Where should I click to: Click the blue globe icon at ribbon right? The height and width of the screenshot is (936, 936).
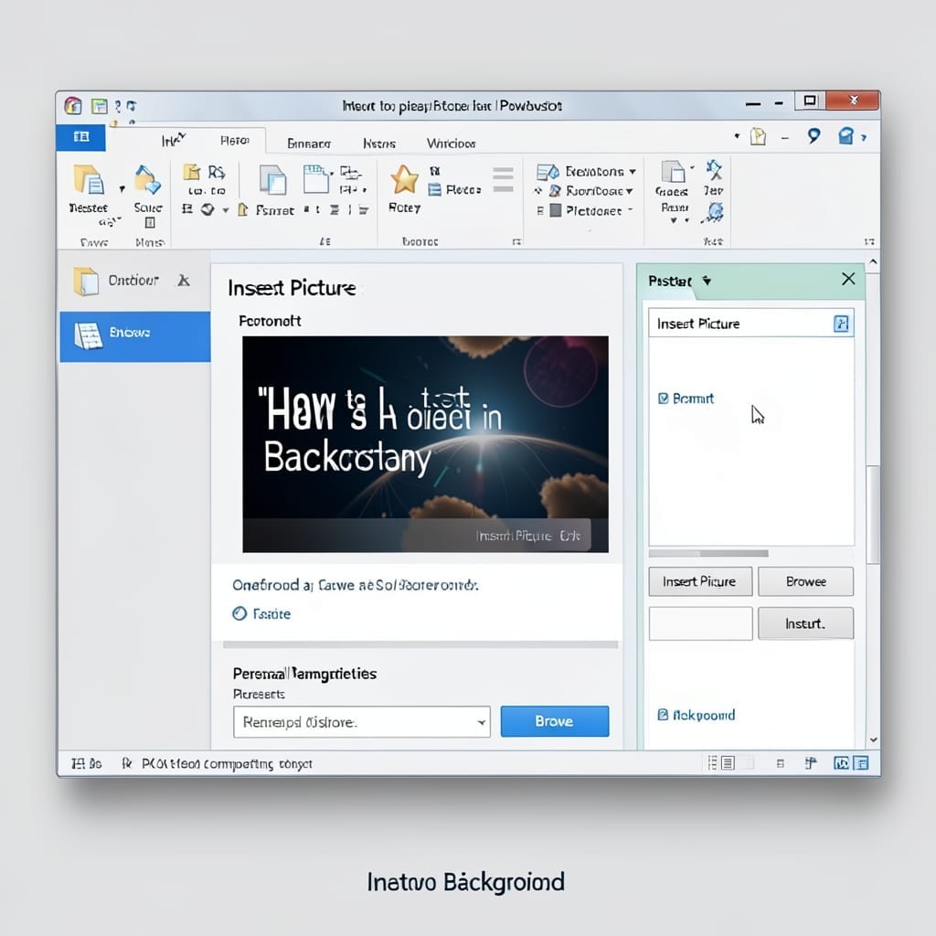[715, 212]
